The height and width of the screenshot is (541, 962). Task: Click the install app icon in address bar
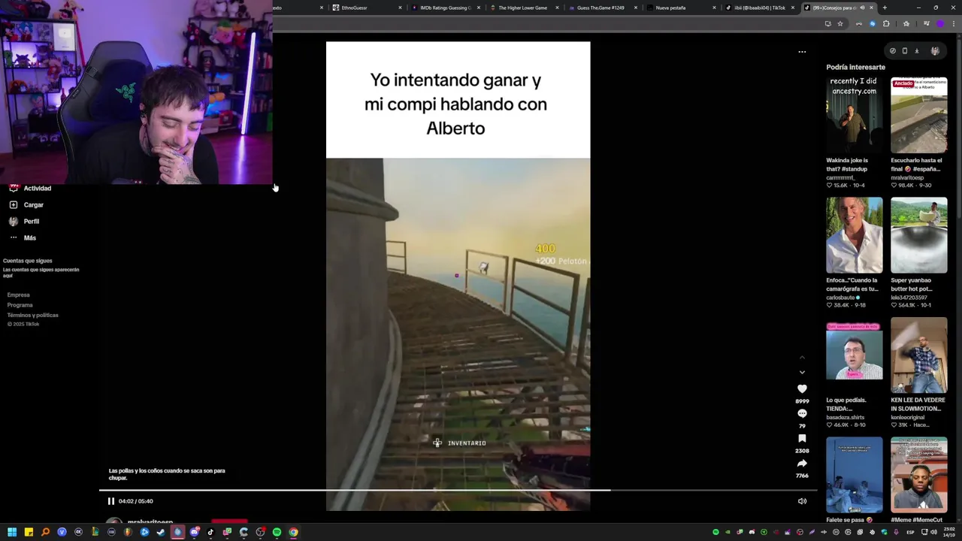coord(828,24)
